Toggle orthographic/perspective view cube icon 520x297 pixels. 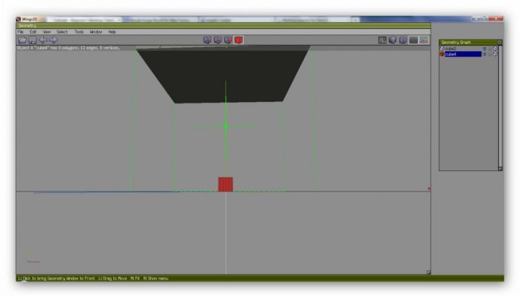(x=403, y=40)
